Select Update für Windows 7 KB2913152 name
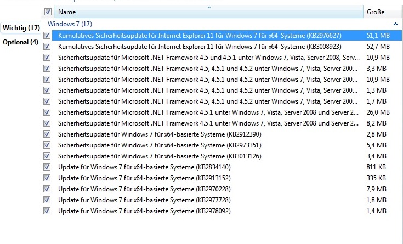Screen dimensions: 403x244 click(144, 178)
